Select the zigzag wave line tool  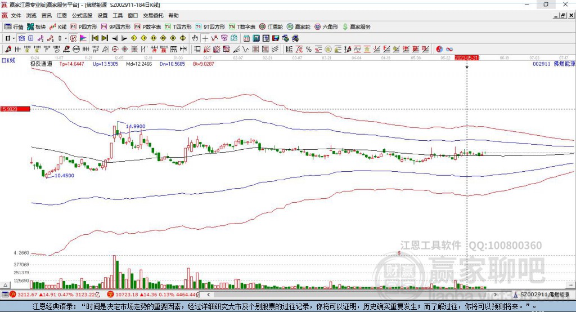[245, 49]
